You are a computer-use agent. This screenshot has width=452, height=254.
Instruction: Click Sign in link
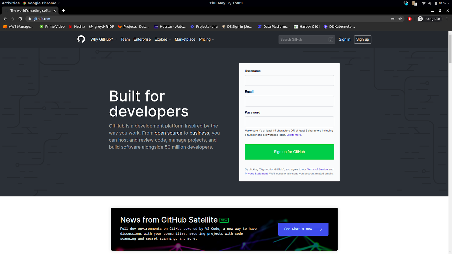344,40
